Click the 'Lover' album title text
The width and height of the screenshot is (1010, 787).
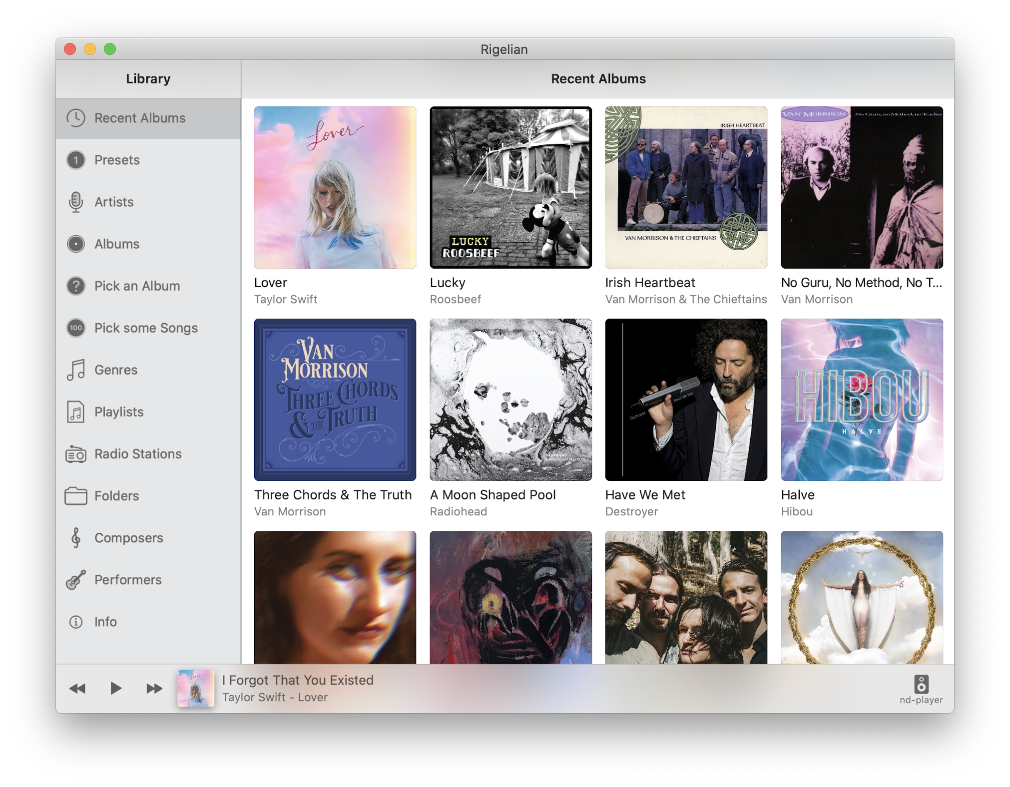[271, 283]
